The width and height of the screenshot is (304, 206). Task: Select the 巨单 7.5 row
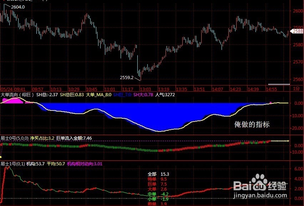tap(157, 184)
